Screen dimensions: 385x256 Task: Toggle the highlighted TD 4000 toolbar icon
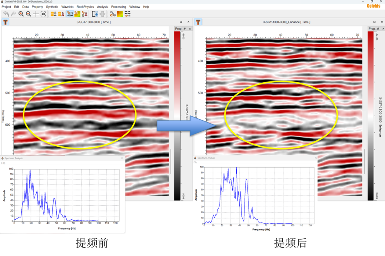pyautogui.click(x=70, y=14)
